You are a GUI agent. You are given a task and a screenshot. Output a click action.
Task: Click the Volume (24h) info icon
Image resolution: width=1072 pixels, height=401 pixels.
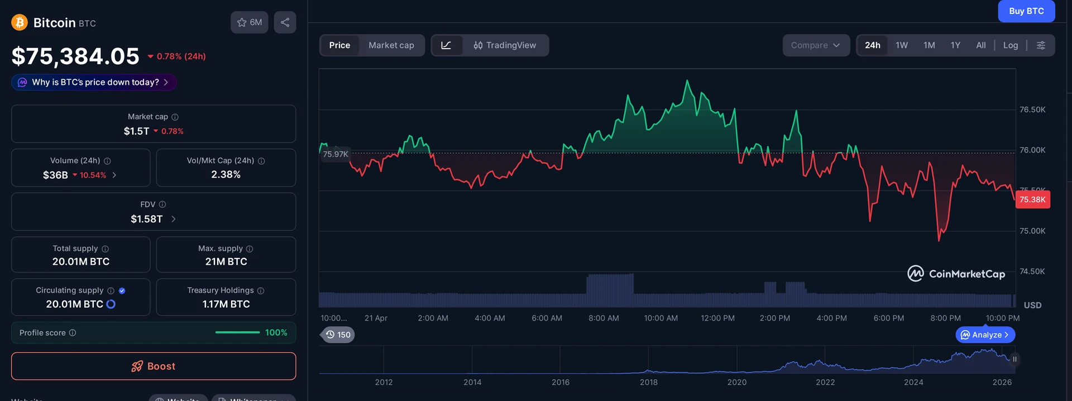click(107, 161)
